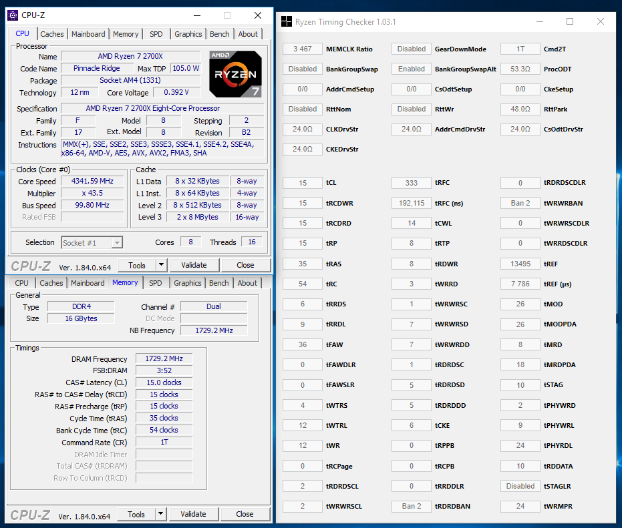Open the Graphics tab in the upper CPU-Z window

pos(188,34)
